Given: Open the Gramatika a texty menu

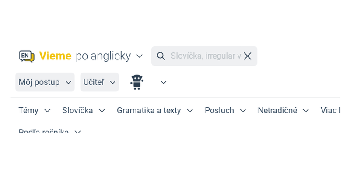Looking at the screenshot, I should click(155, 111).
